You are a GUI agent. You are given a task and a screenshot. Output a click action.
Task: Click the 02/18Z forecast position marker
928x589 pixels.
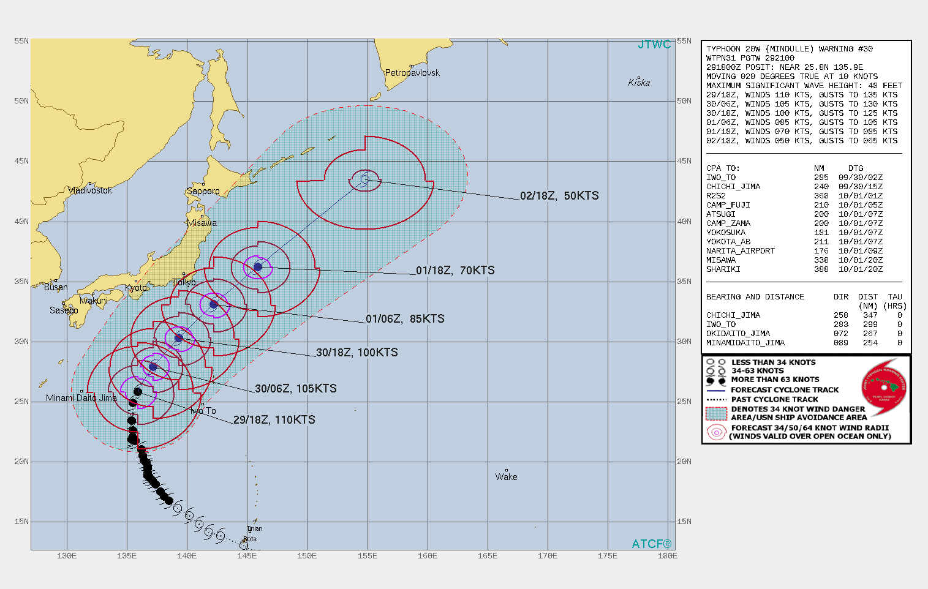coord(365,179)
